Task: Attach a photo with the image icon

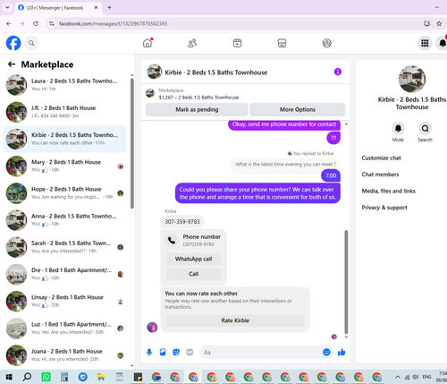Action: click(x=163, y=353)
